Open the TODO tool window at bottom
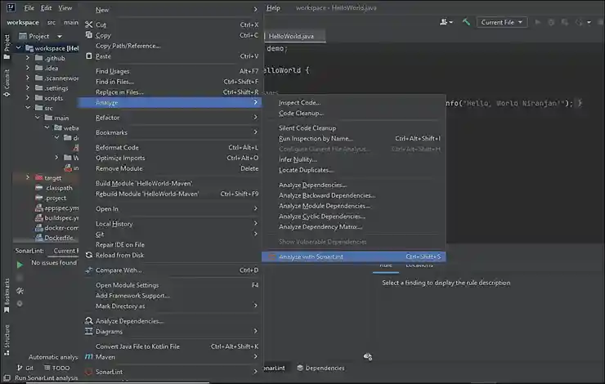The height and width of the screenshot is (384, 605). click(x=56, y=368)
